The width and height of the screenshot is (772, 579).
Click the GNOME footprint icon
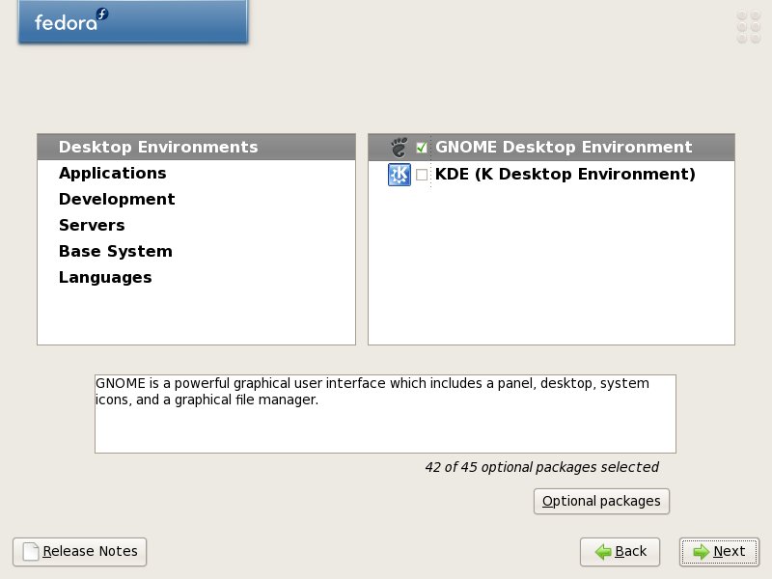[x=399, y=148]
